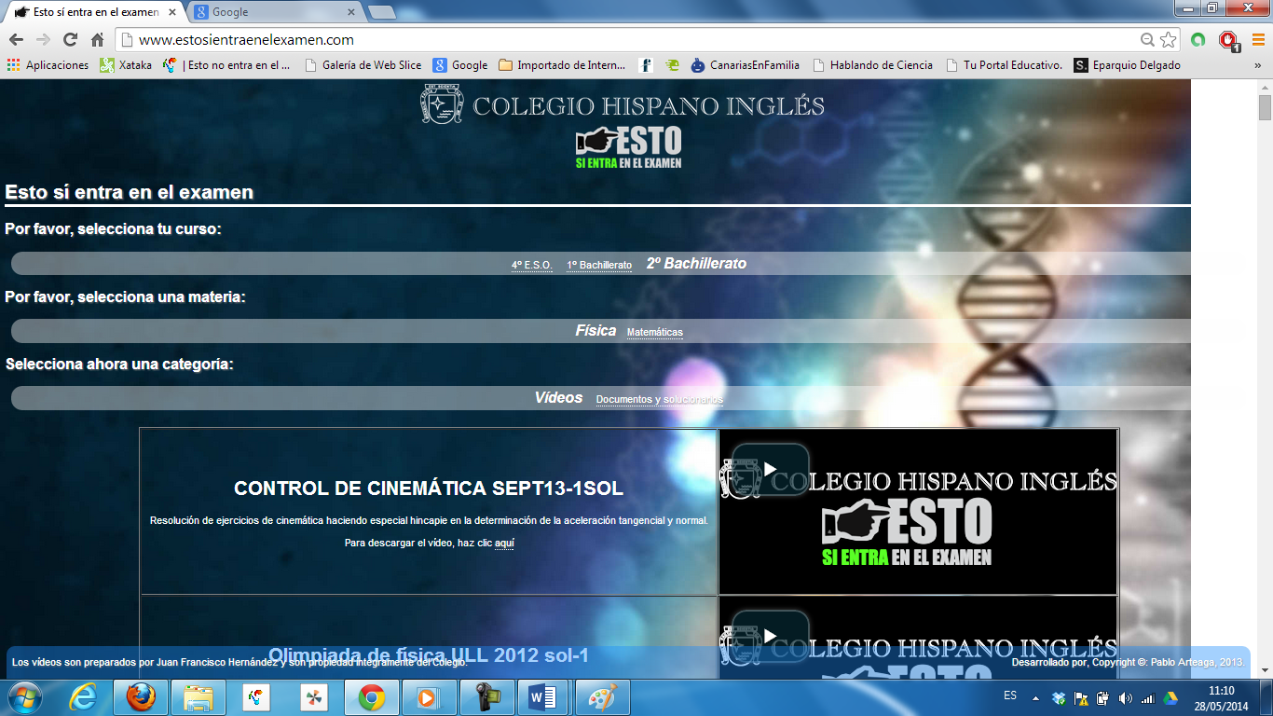Image resolution: width=1273 pixels, height=716 pixels.
Task: Select Documentos y solucionarios category
Action: click(x=660, y=399)
